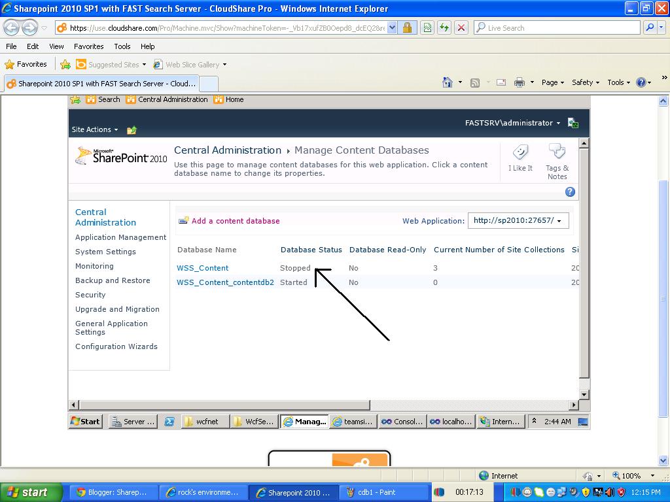Click the Central Administration shortcut icon
Image resolution: width=670 pixels, height=502 pixels.
(x=130, y=99)
